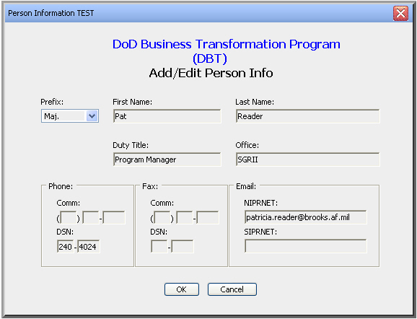This screenshot has width=417, height=319.
Task: Click the Fax Comm area code box
Action: tap(162, 218)
